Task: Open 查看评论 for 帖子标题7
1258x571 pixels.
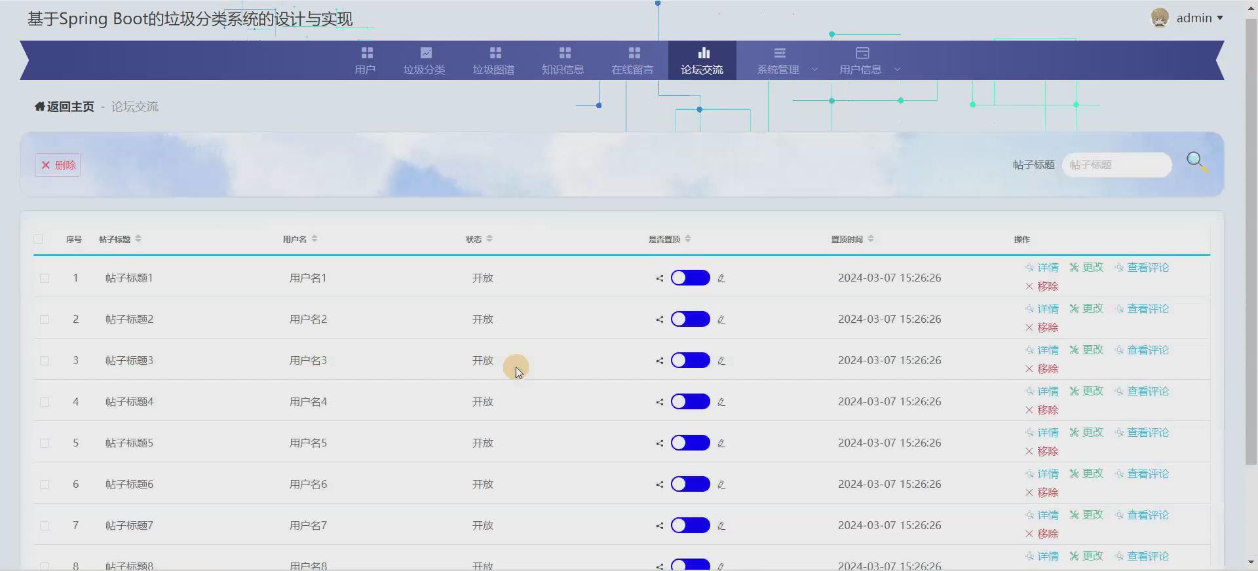Action: tap(1141, 515)
